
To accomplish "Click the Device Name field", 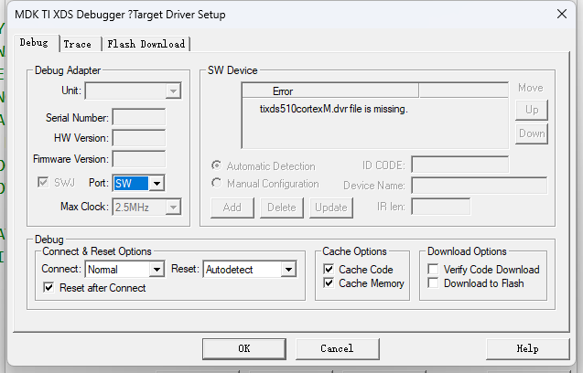I will click(480, 185).
